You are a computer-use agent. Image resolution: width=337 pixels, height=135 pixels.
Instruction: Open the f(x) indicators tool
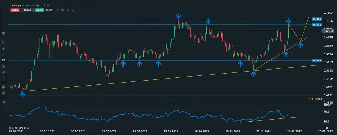pyautogui.click(x=3, y=42)
